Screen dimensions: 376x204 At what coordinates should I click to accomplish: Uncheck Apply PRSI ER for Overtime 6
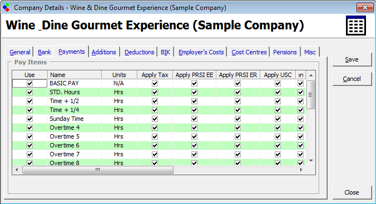238,145
